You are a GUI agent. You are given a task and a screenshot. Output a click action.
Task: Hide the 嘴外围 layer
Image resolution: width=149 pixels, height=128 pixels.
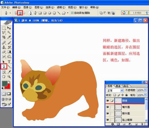pos(108,107)
